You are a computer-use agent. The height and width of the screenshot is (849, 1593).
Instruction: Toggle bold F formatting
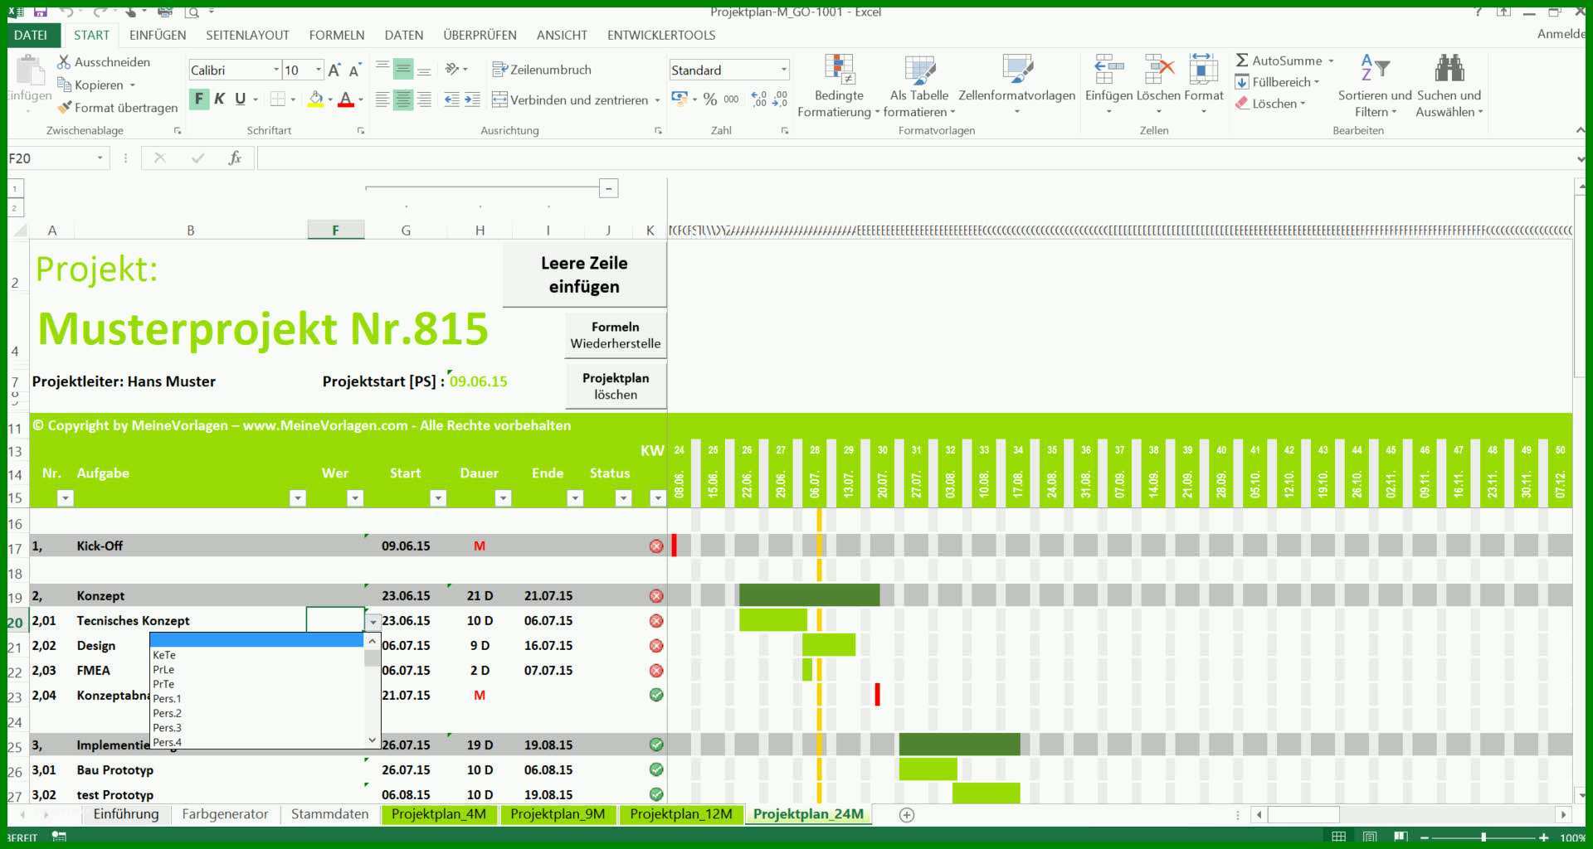point(199,99)
